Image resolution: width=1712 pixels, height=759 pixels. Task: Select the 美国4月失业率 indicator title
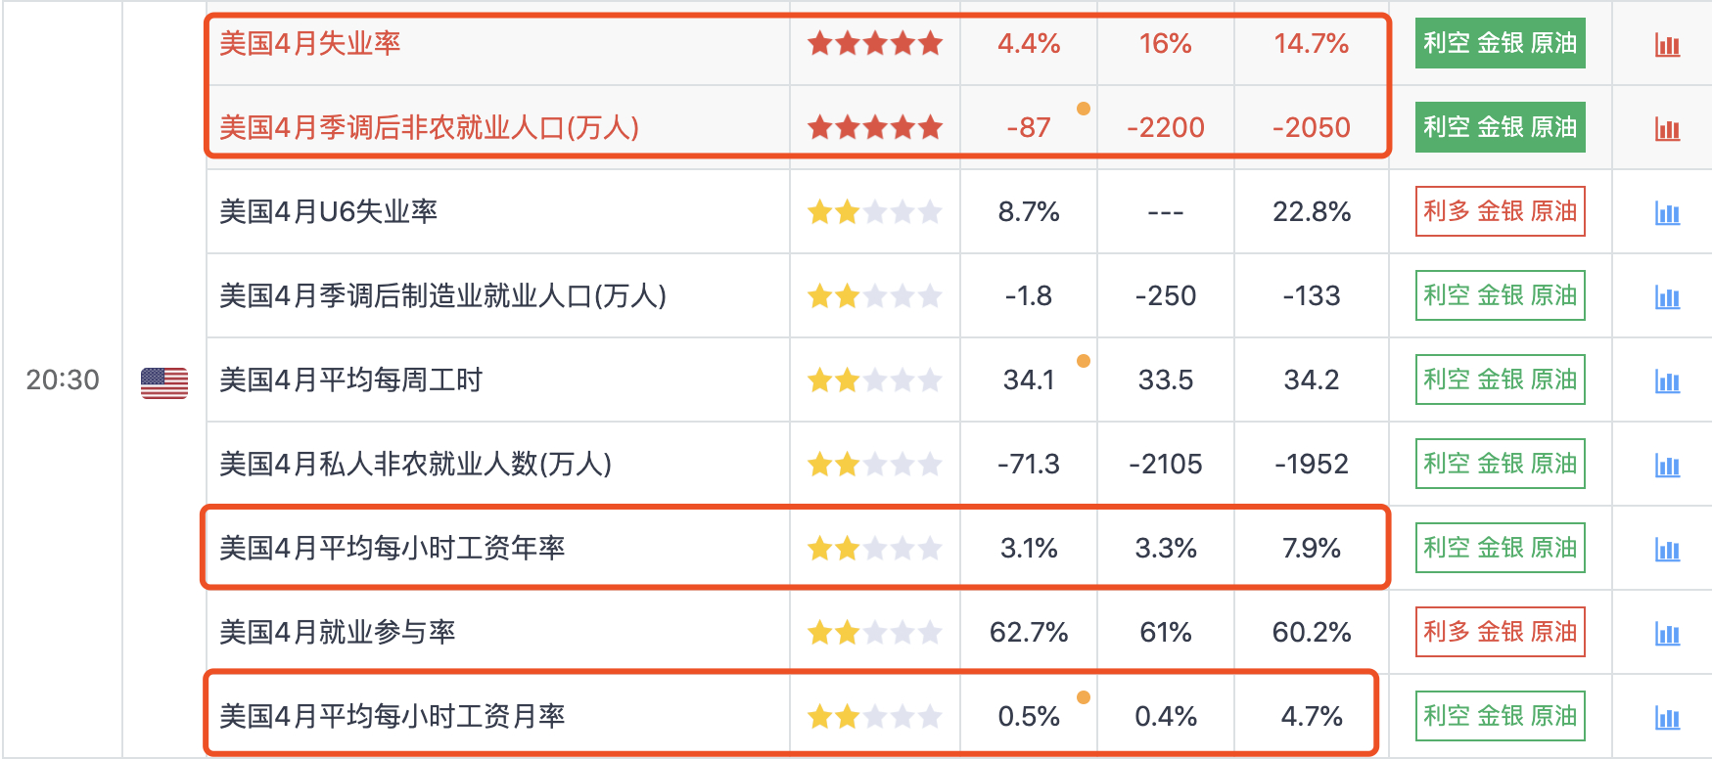point(310,43)
